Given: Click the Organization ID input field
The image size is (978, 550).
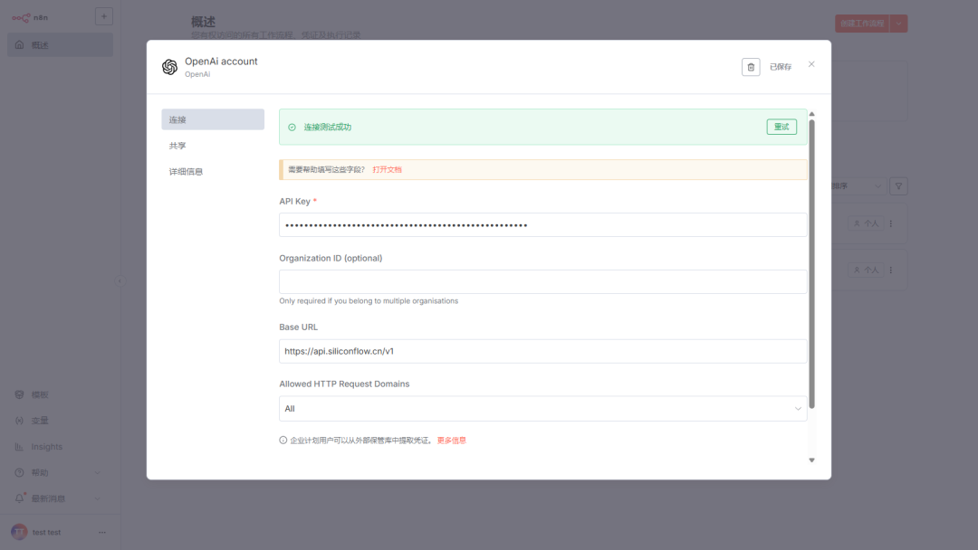Looking at the screenshot, I should (542, 281).
